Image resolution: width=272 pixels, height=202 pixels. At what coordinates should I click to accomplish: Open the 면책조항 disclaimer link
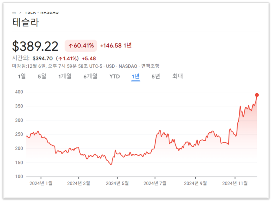tap(150, 66)
